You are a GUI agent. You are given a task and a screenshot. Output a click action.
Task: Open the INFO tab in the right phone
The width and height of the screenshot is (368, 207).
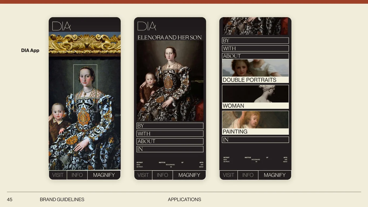pyautogui.click(x=248, y=175)
